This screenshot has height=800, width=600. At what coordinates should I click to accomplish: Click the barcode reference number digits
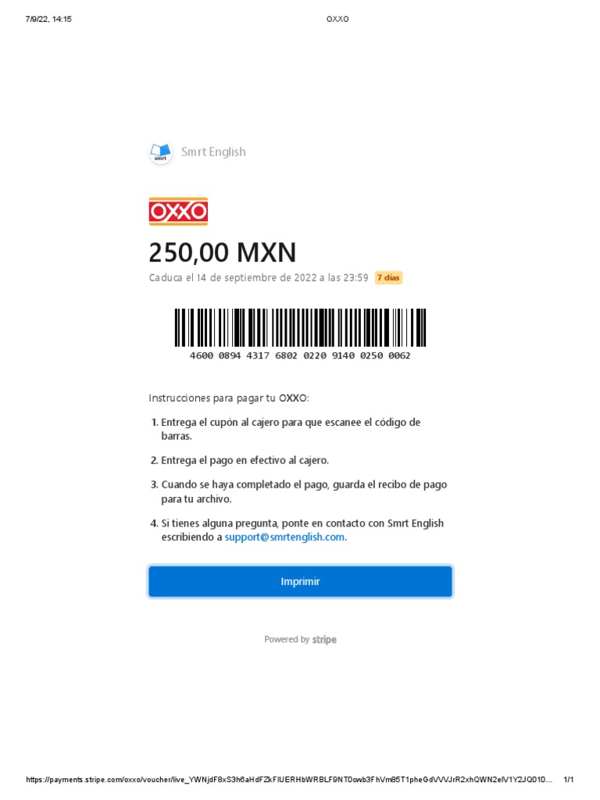[300, 355]
